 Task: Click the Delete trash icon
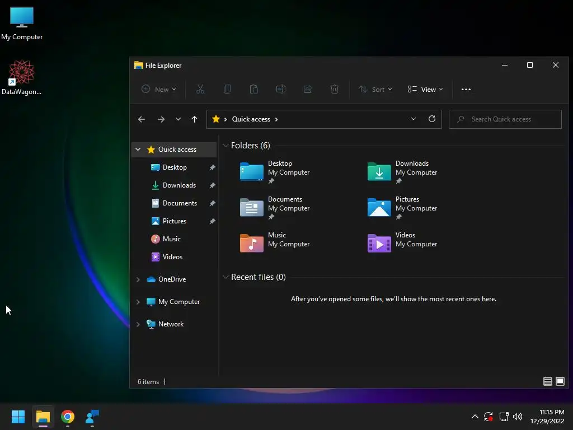pos(335,89)
